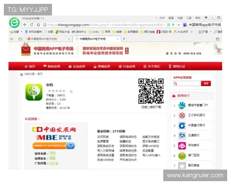Click the orange 电子市场 certification badge

(x=54, y=146)
